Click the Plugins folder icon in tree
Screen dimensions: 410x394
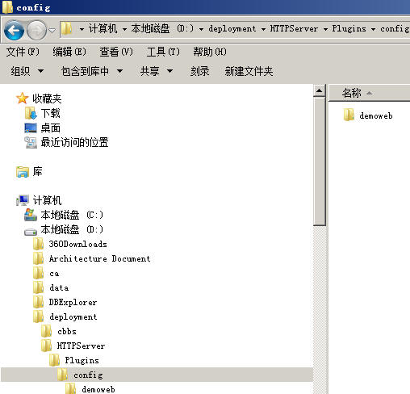55,360
